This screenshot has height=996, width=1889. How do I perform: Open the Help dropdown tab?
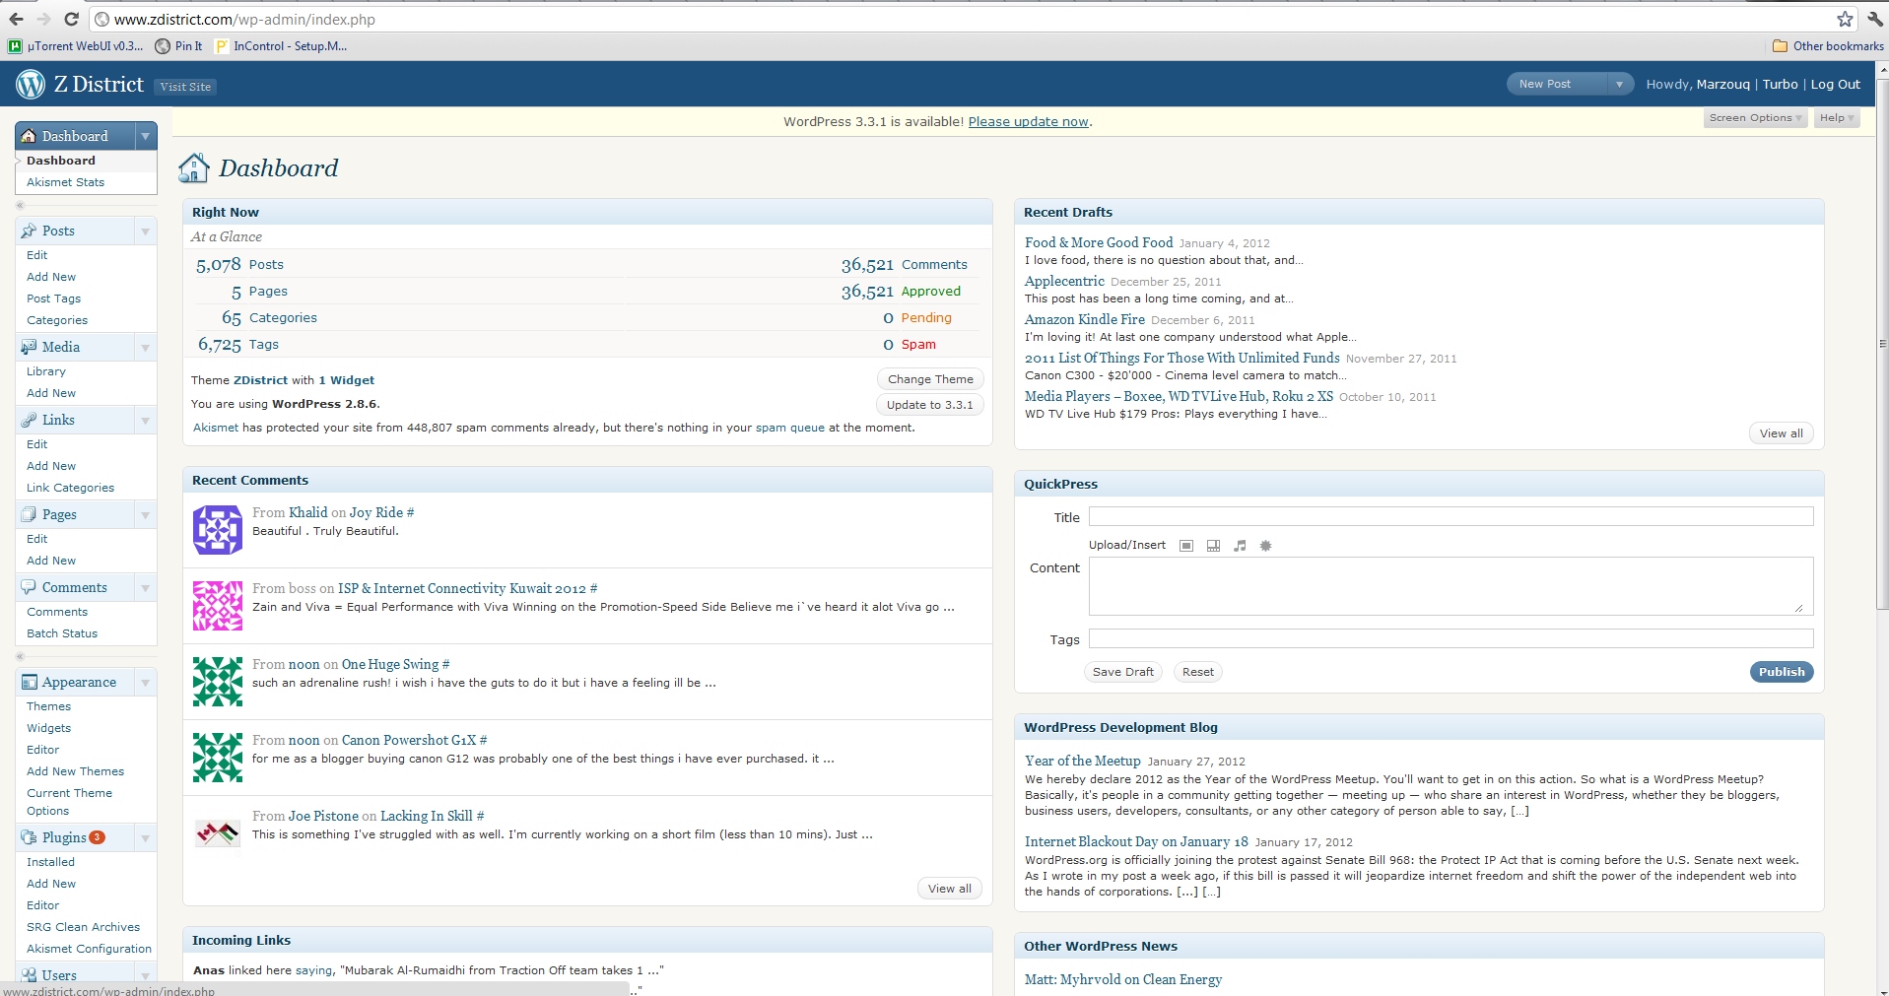(x=1837, y=118)
